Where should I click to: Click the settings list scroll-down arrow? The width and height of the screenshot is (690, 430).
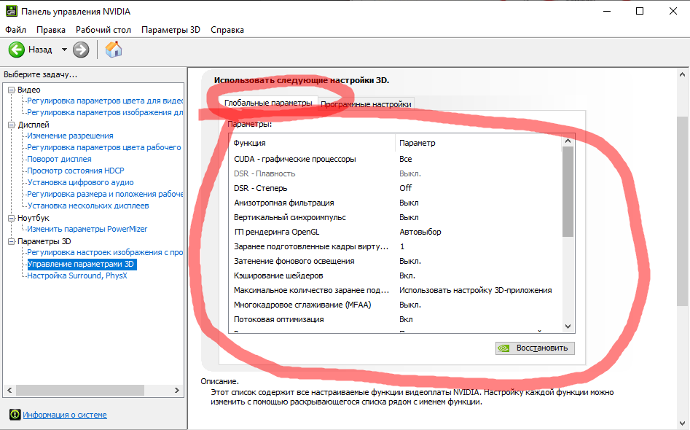568,327
